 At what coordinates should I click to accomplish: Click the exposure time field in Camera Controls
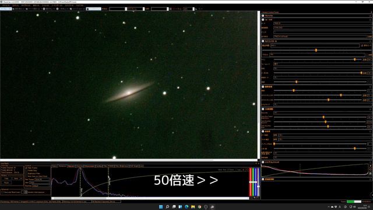[x=315, y=45]
